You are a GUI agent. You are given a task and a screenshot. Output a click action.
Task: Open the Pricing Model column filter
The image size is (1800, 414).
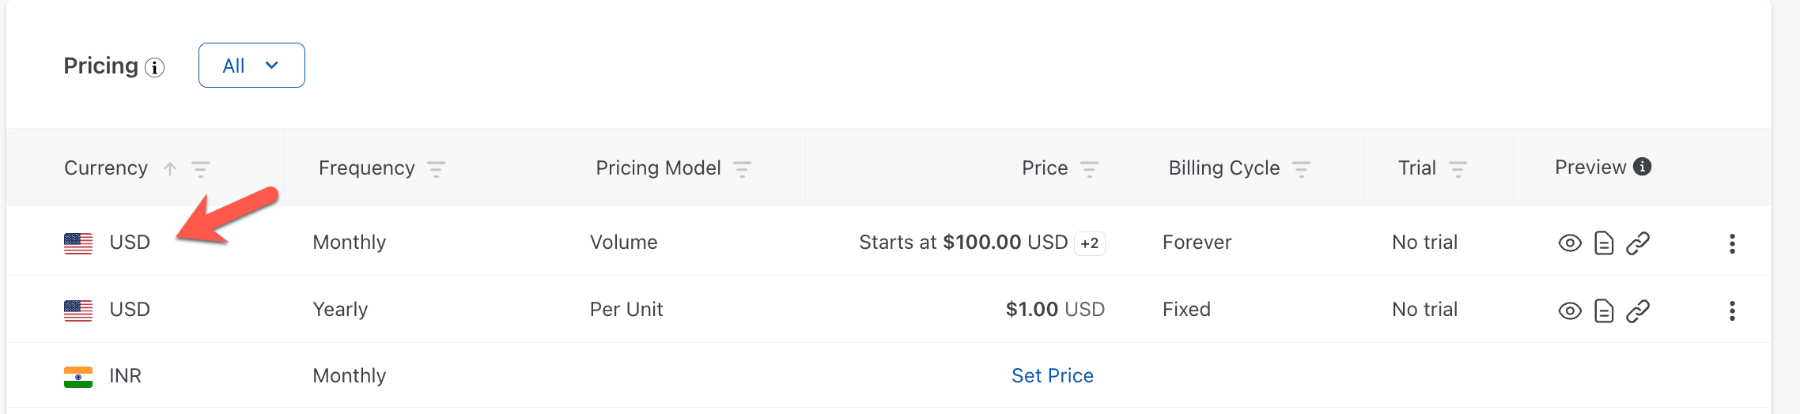tap(743, 168)
